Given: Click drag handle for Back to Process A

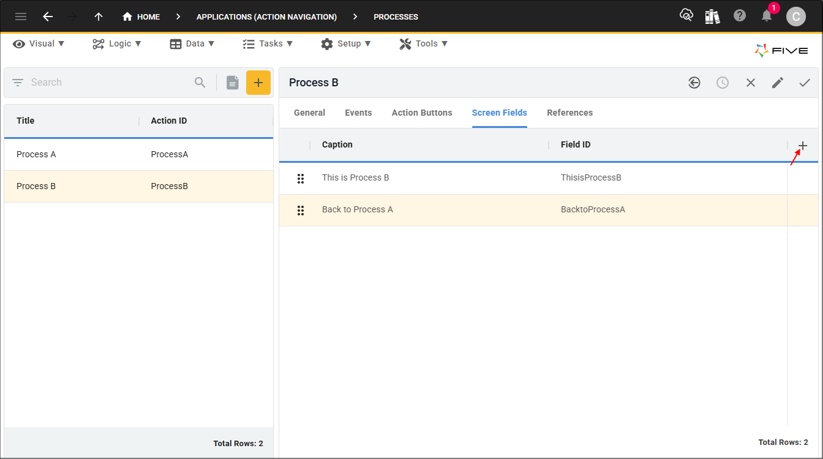Looking at the screenshot, I should pos(301,210).
